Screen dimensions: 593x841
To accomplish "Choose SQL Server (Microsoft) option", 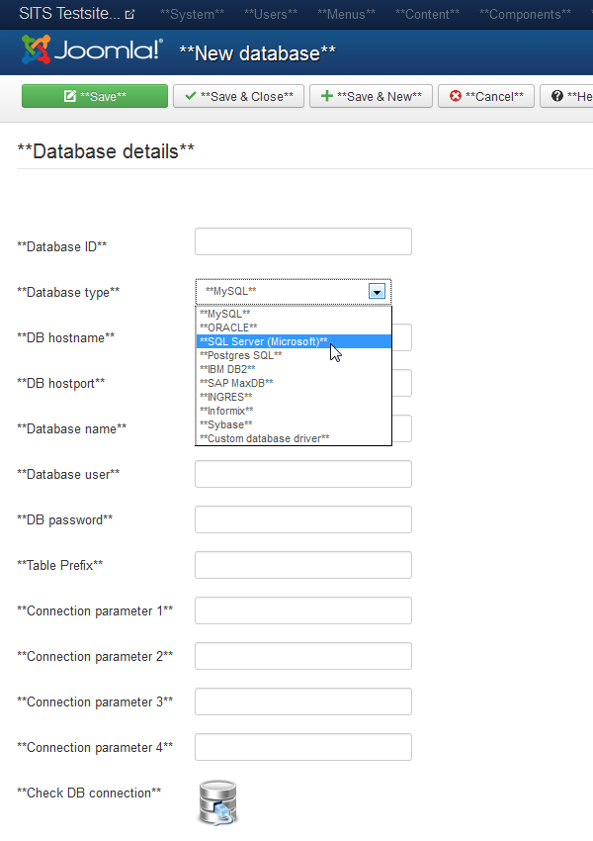I will pos(263,341).
